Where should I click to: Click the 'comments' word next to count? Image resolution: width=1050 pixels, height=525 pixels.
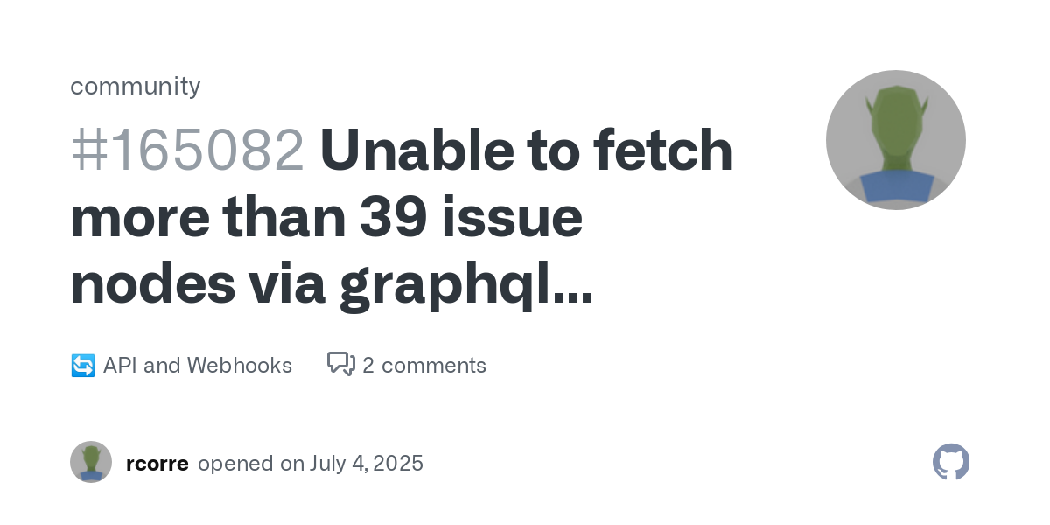[x=434, y=365]
